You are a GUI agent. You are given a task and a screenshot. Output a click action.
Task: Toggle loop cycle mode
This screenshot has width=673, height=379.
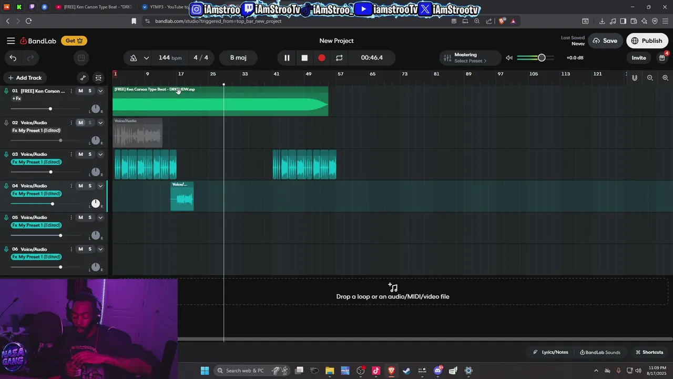coord(339,58)
